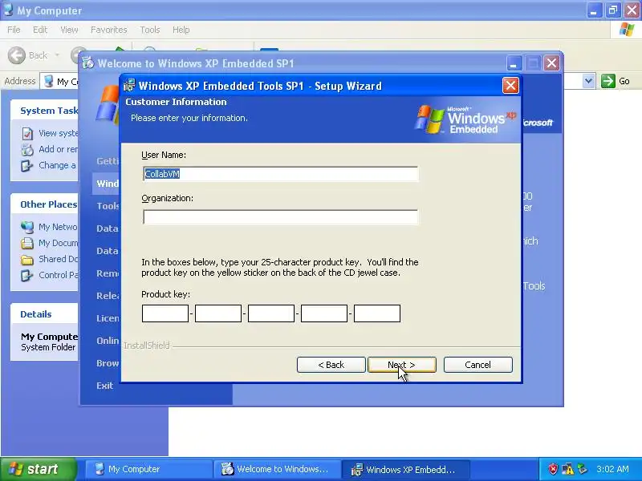Focus the fifth product key box
The width and height of the screenshot is (642, 481).
(377, 313)
